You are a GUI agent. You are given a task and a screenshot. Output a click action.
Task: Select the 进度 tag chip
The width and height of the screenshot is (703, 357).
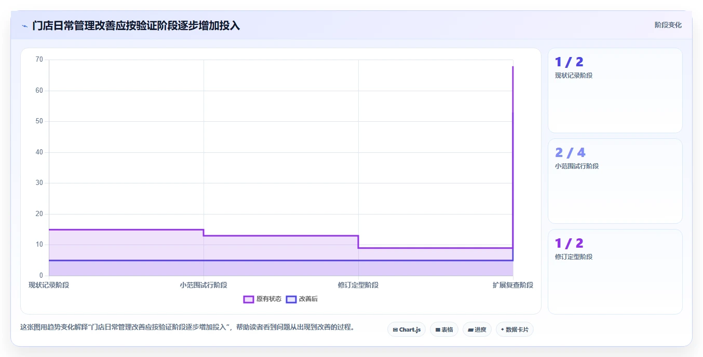[477, 330]
